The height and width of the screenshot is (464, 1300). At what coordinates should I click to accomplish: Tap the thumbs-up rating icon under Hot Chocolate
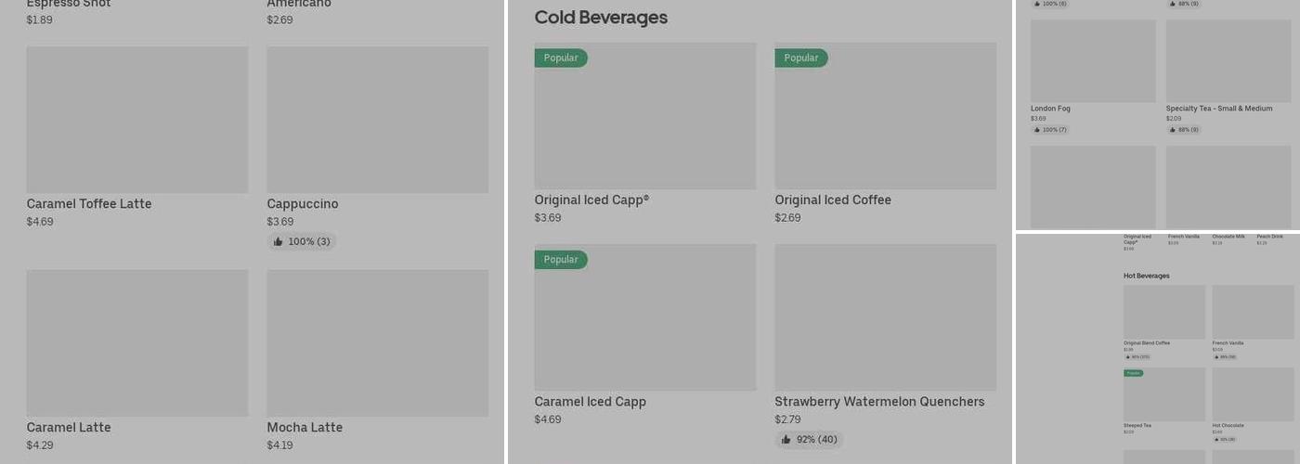[1215, 440]
